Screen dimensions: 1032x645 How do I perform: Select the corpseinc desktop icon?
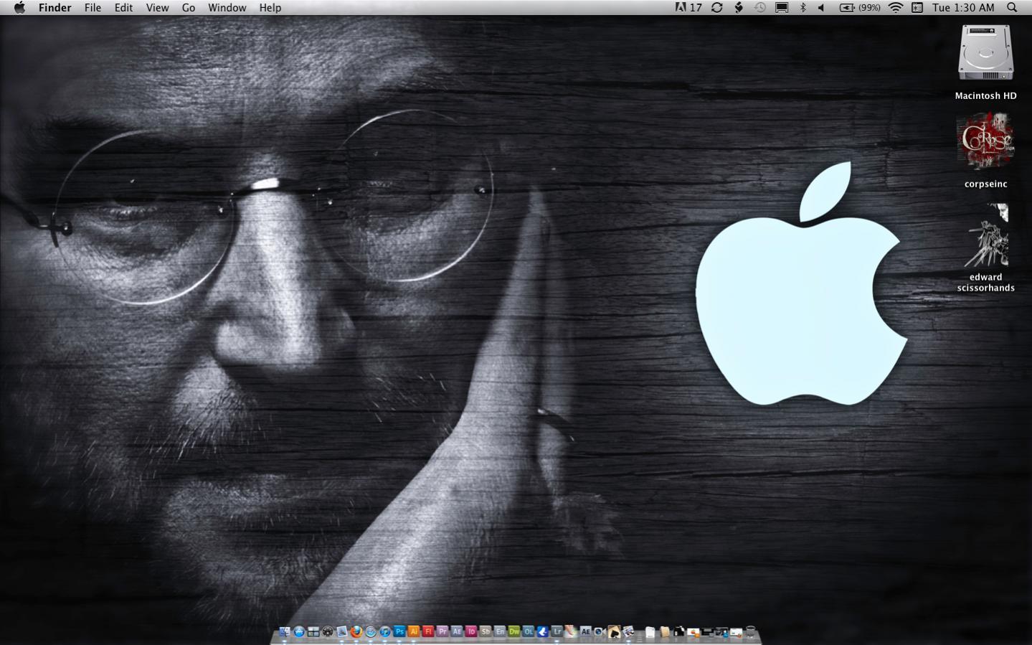click(x=985, y=141)
